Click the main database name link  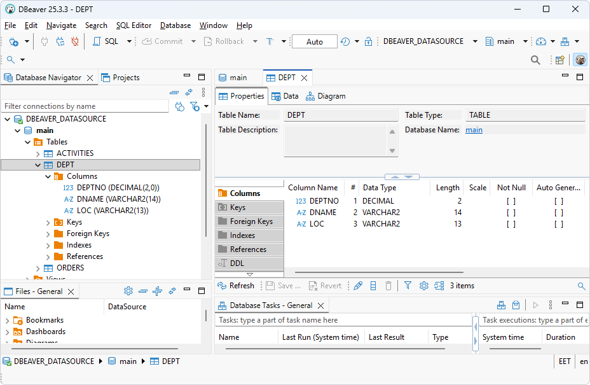point(474,129)
